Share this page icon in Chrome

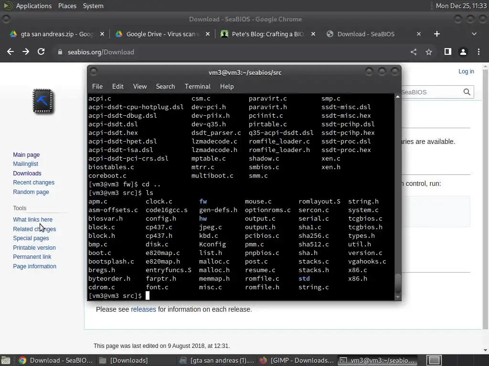coord(414,52)
